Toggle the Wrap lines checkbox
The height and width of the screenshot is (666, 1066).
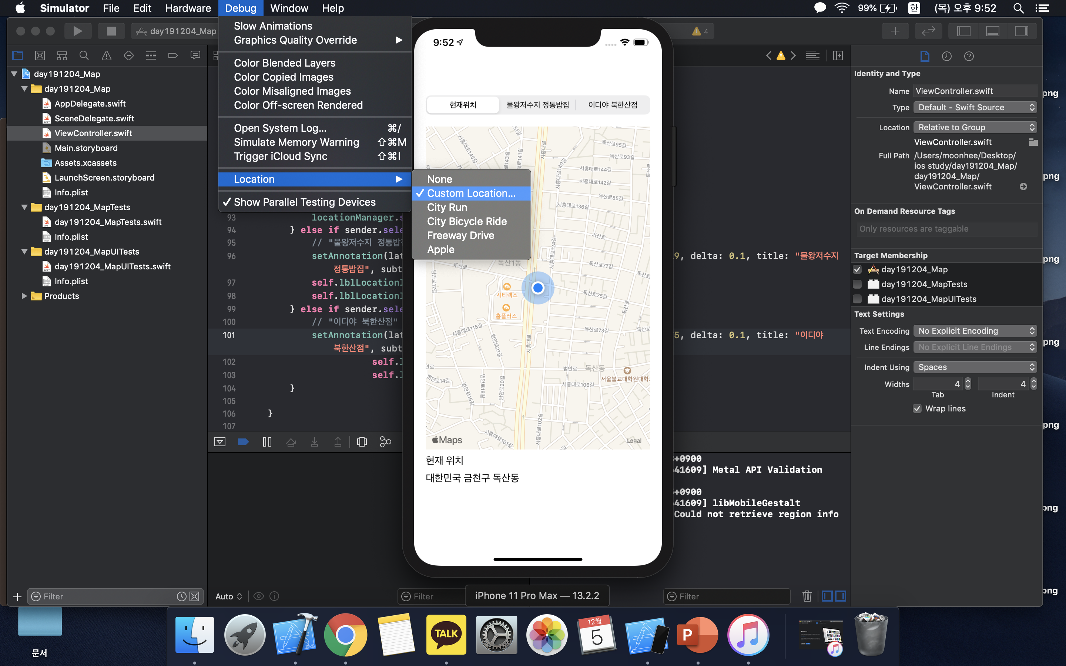coord(917,409)
